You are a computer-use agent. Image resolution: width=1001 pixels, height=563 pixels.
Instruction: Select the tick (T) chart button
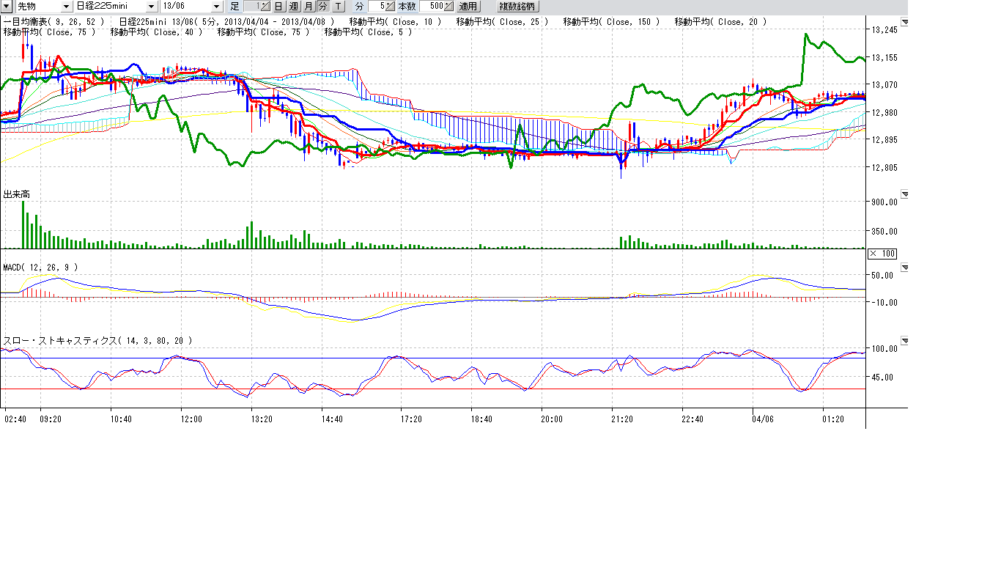(337, 6)
